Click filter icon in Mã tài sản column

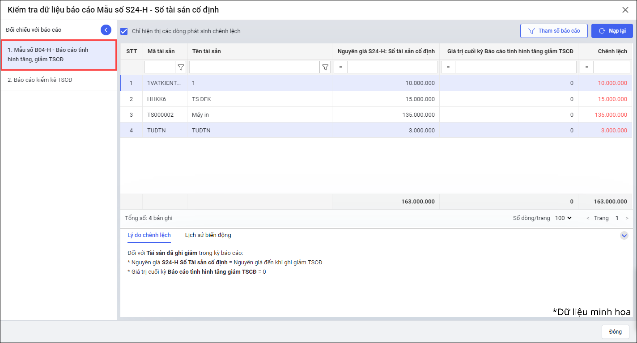(x=181, y=68)
